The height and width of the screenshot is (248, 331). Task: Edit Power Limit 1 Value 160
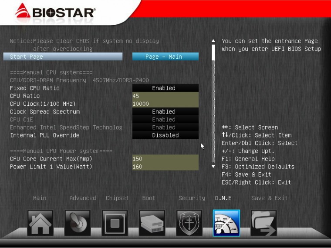165,166
